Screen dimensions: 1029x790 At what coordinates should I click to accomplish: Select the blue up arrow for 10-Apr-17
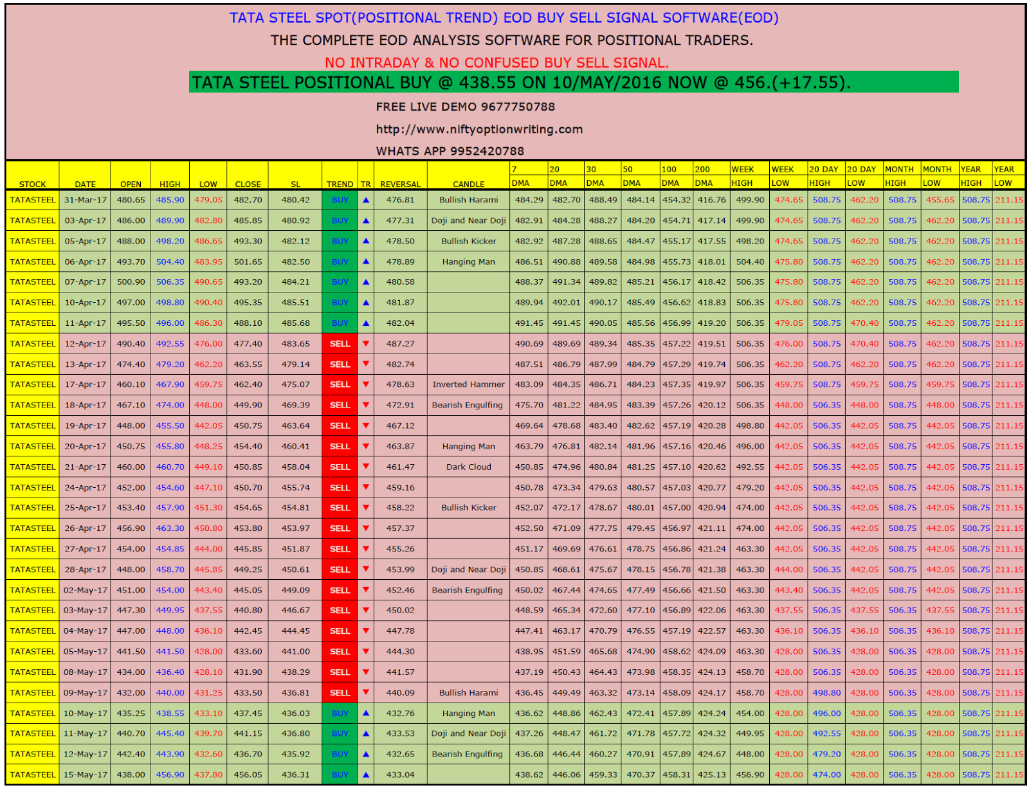coord(366,302)
